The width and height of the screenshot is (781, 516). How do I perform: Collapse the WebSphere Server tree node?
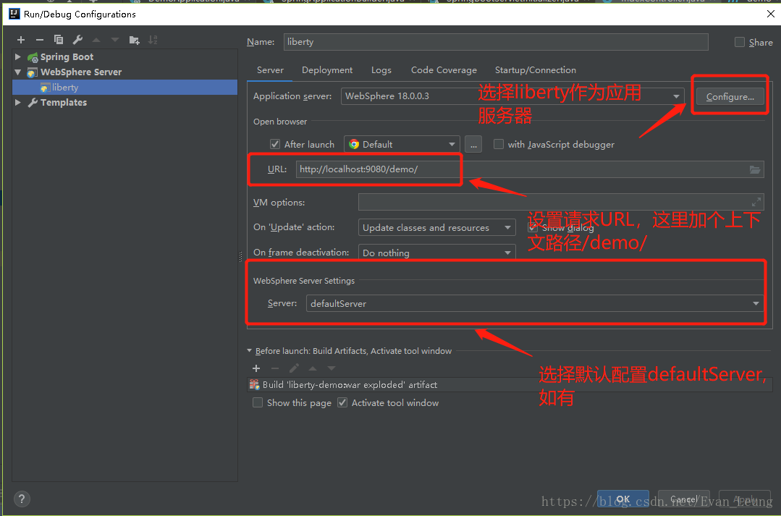[x=18, y=72]
